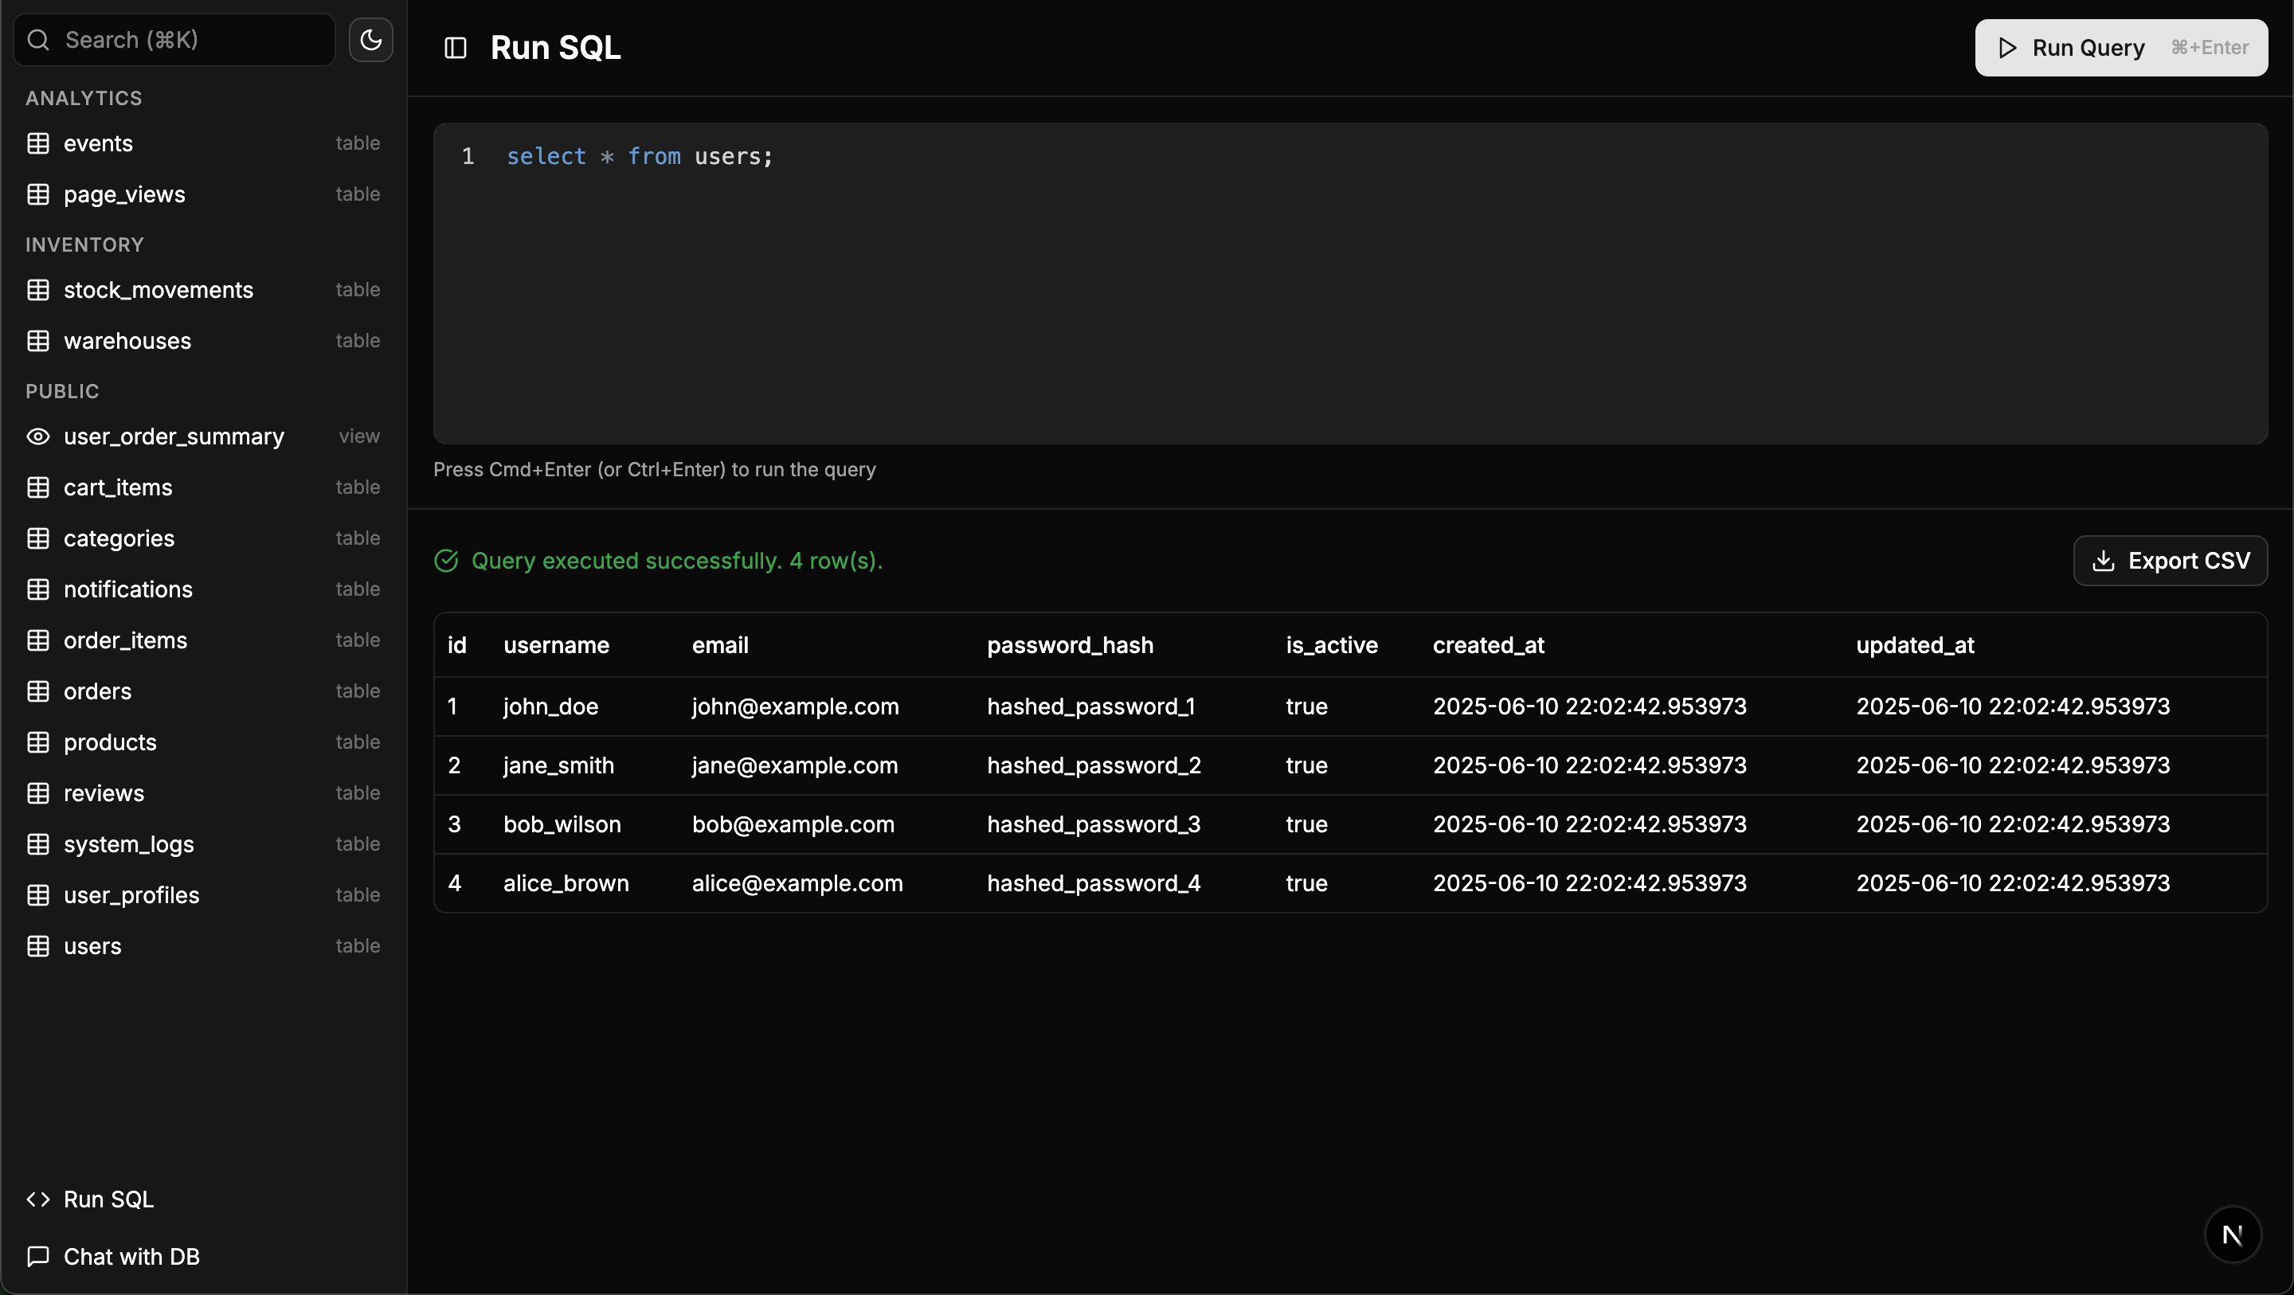Click the PUBLIC schema heading
Viewport: 2294px width, 1295px height.
62,392
